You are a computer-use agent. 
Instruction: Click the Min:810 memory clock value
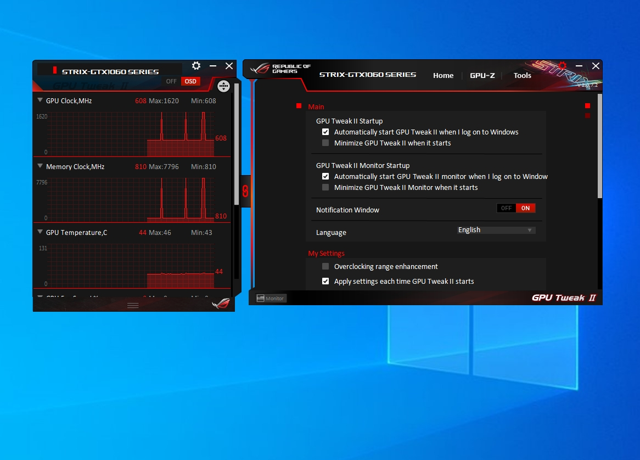(204, 166)
